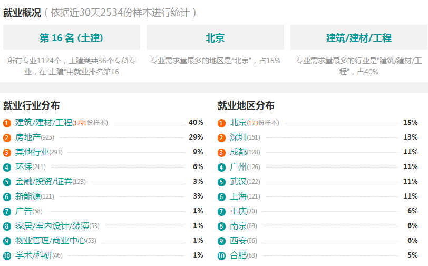Select the 武汉 region entry
428x266 pixels.
pos(238,181)
